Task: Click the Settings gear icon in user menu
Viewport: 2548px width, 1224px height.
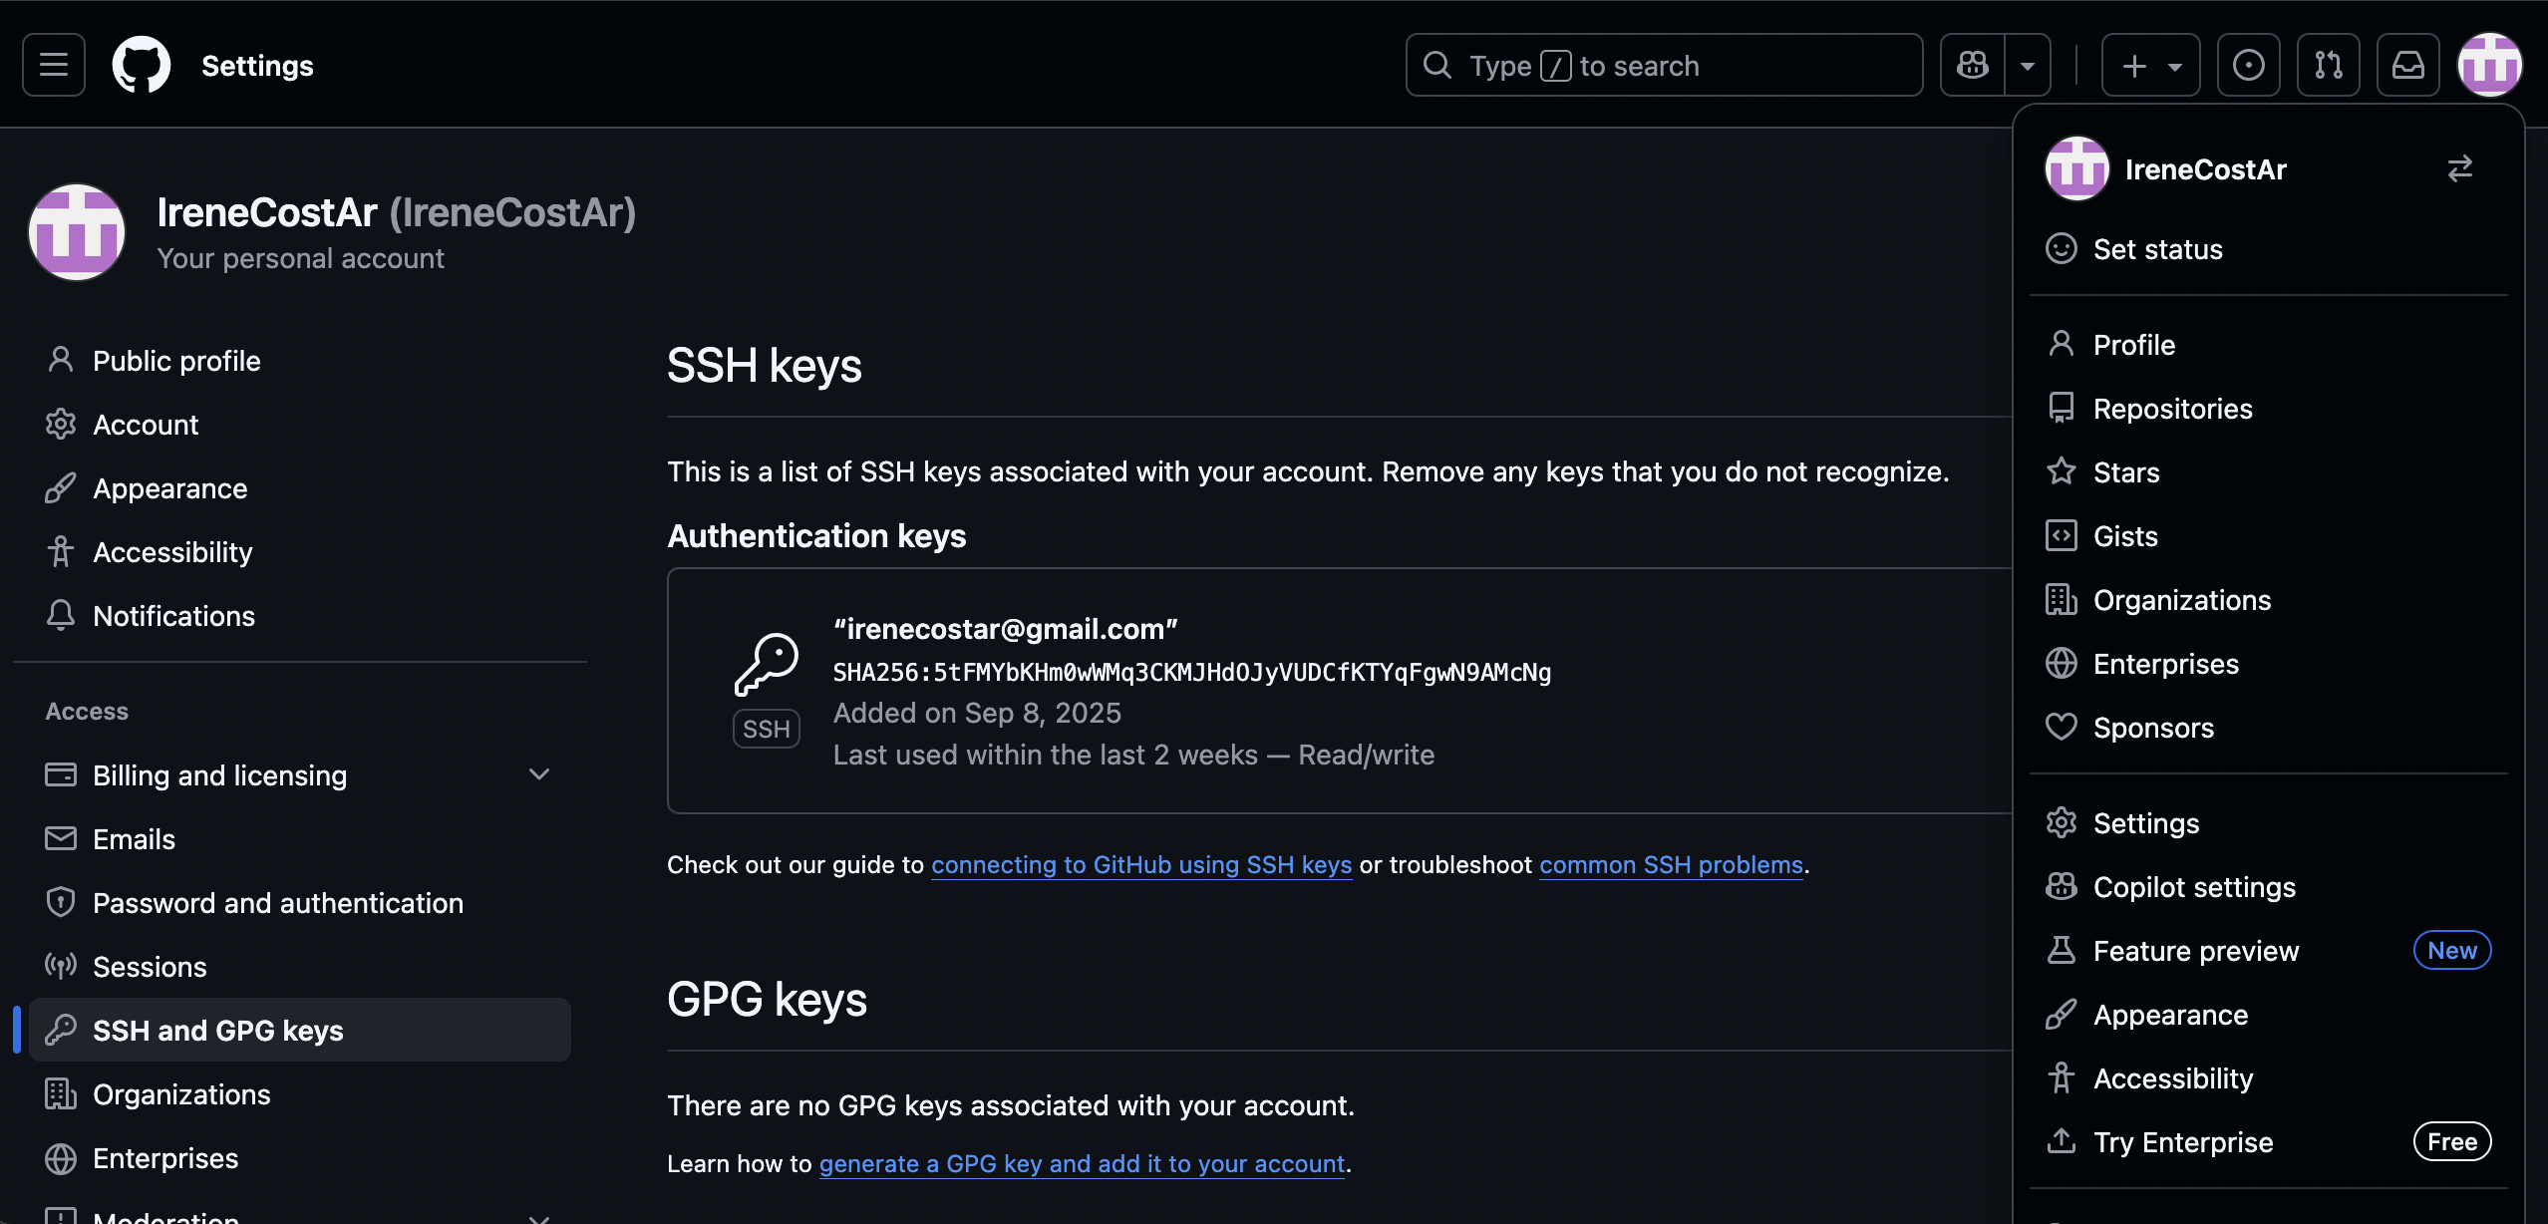Action: 2061,823
